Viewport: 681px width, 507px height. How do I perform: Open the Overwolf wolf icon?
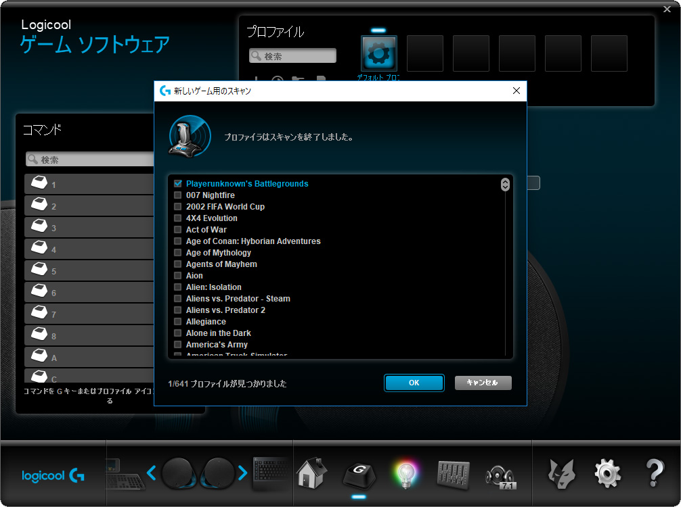pos(562,474)
